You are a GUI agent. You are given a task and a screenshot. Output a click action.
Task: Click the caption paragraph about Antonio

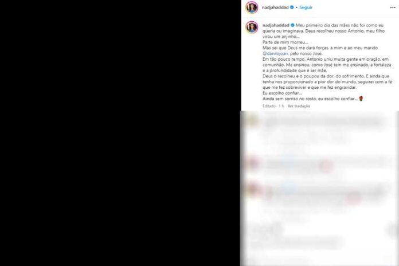(x=327, y=65)
